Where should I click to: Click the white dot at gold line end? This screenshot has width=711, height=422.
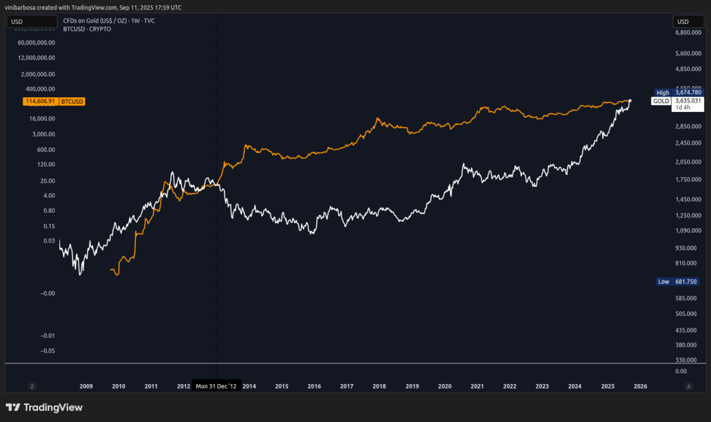[x=630, y=101]
